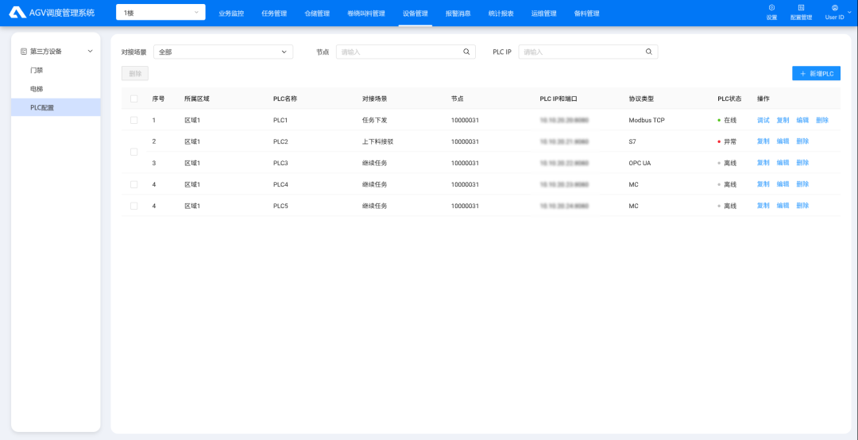Viewport: 858px width, 440px height.
Task: Open the 1楼 floor dropdown
Action: pyautogui.click(x=160, y=13)
